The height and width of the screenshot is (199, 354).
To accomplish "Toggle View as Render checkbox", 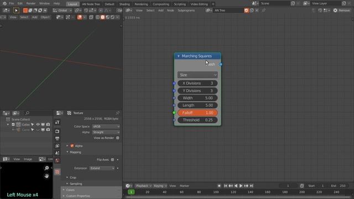I will click(118, 138).
